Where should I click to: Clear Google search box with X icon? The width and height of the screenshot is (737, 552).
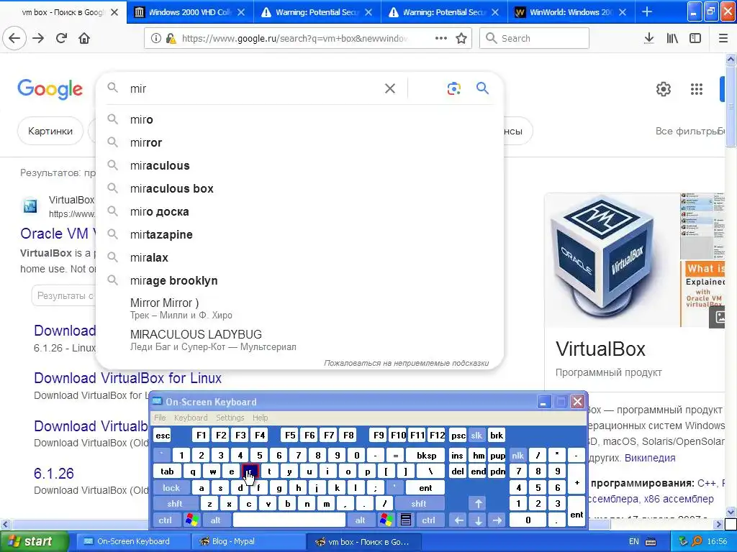click(x=389, y=88)
